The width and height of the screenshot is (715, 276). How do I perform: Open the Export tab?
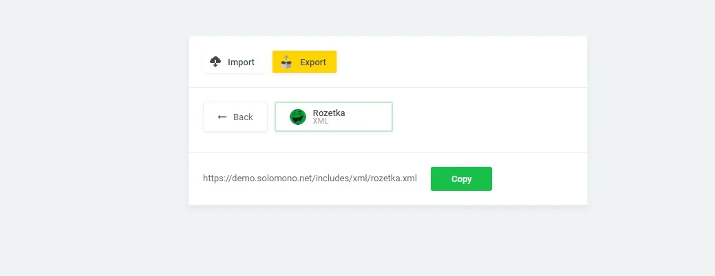coord(305,62)
